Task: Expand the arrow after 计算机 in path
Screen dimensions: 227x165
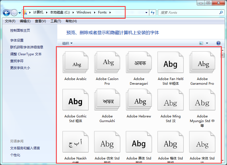Action: click(47, 12)
